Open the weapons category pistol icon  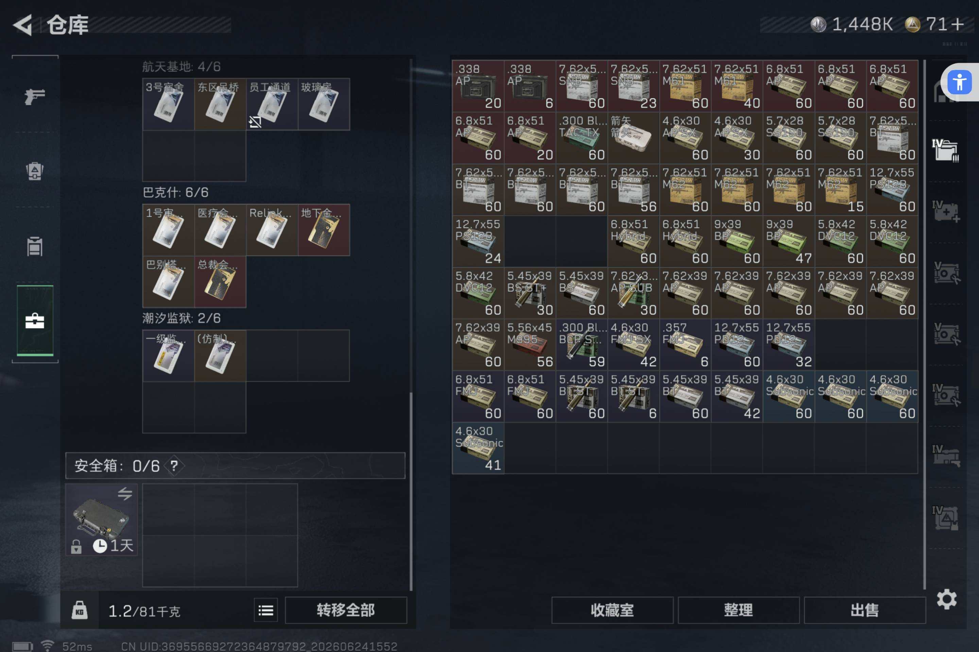click(35, 97)
